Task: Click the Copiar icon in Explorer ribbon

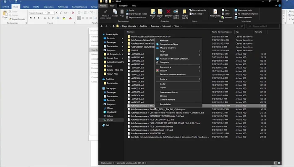Action: pos(115,12)
